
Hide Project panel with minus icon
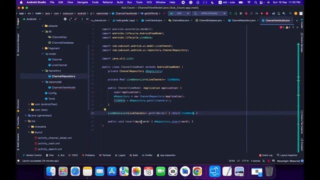pos(87,19)
